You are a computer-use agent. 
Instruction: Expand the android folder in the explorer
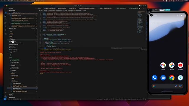click(x=12, y=33)
